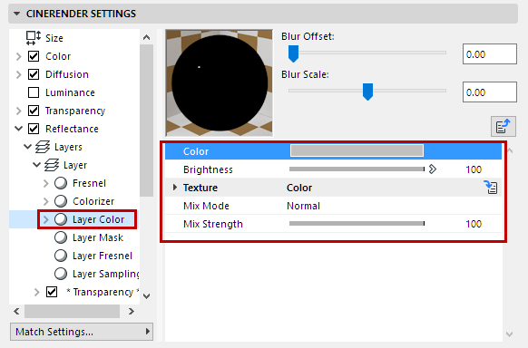Click the material preview sphere thumbnail
Image resolution: width=528 pixels, height=348 pixels.
click(x=220, y=82)
